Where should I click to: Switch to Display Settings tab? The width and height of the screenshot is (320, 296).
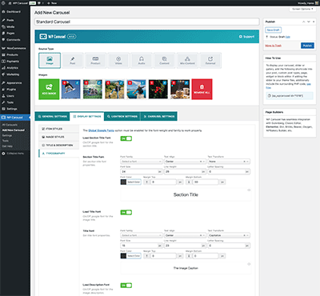coord(87,116)
